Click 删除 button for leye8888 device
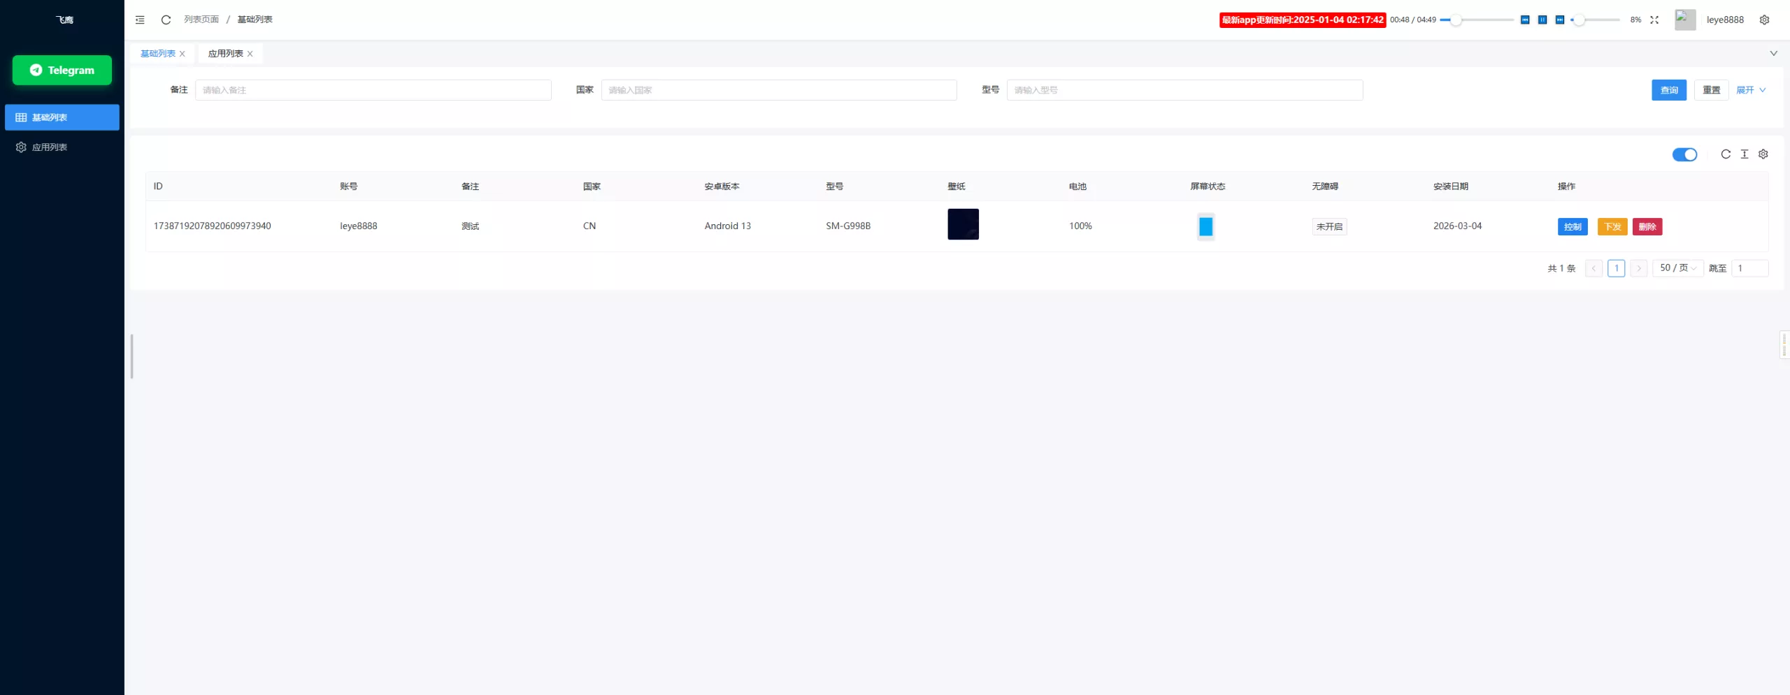1790x695 pixels. pyautogui.click(x=1647, y=226)
